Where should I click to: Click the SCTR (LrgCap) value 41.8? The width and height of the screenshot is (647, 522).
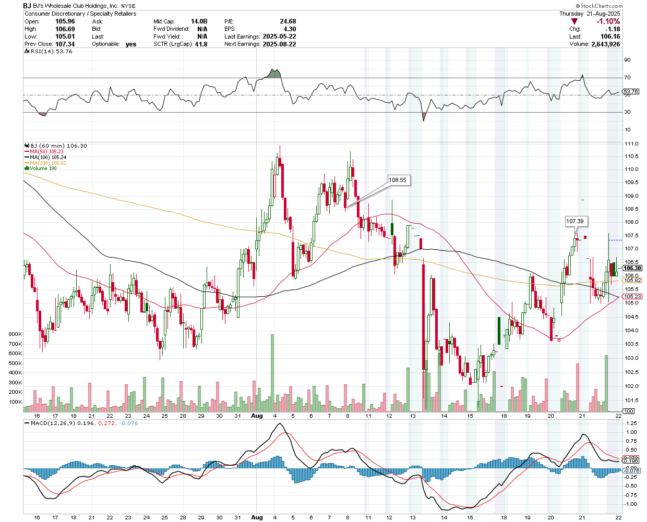click(x=201, y=44)
